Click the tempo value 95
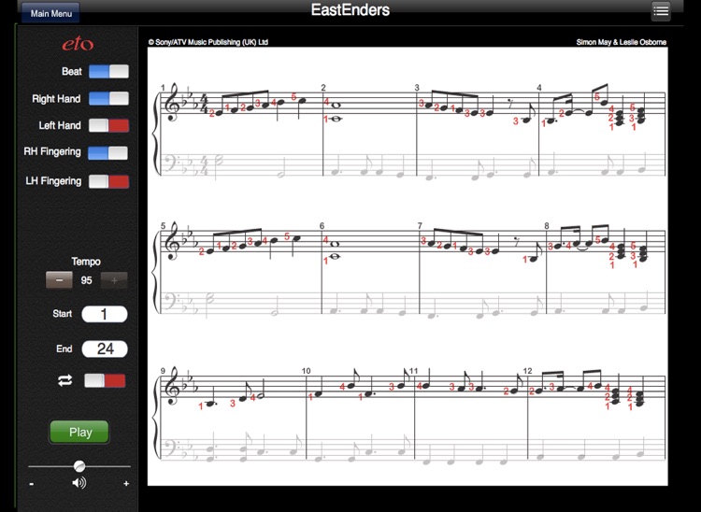This screenshot has height=512, width=701. (x=86, y=280)
